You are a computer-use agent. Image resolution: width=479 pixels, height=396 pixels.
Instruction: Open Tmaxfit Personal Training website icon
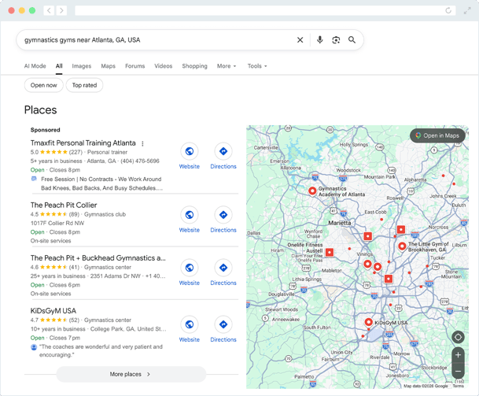(190, 151)
